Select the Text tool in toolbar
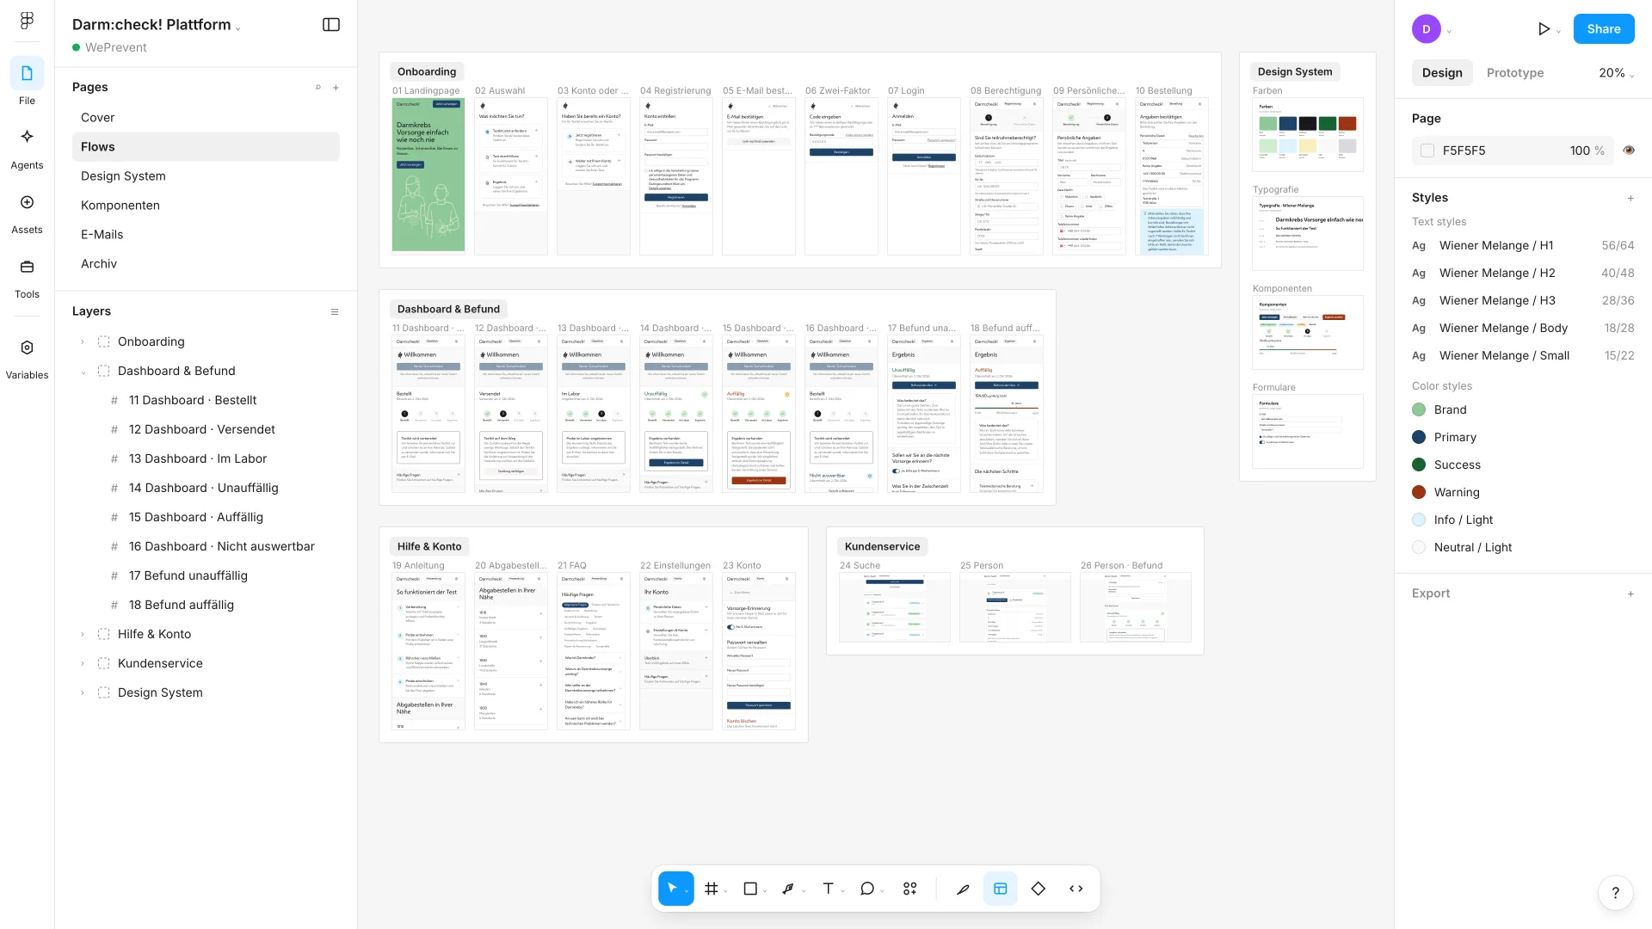1652x929 pixels. click(828, 889)
